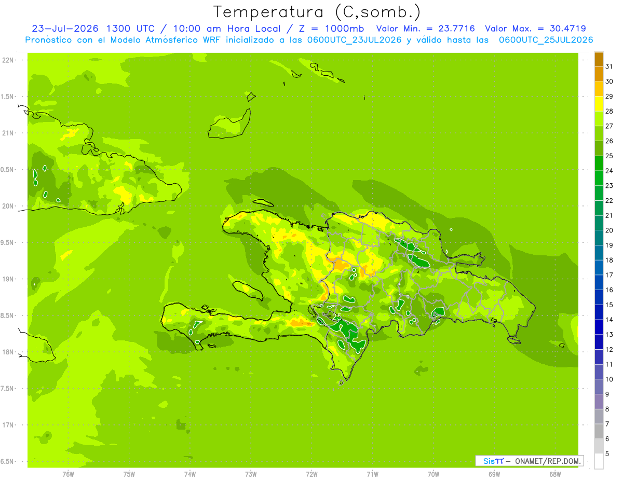Click the 6 degree gray legend swatch
Image resolution: width=623 pixels, height=481 pixels.
[x=599, y=431]
